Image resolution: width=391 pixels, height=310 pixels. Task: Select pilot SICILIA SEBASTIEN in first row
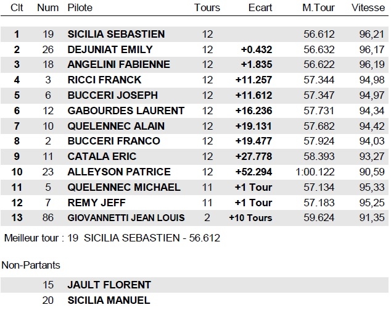[x=116, y=35]
